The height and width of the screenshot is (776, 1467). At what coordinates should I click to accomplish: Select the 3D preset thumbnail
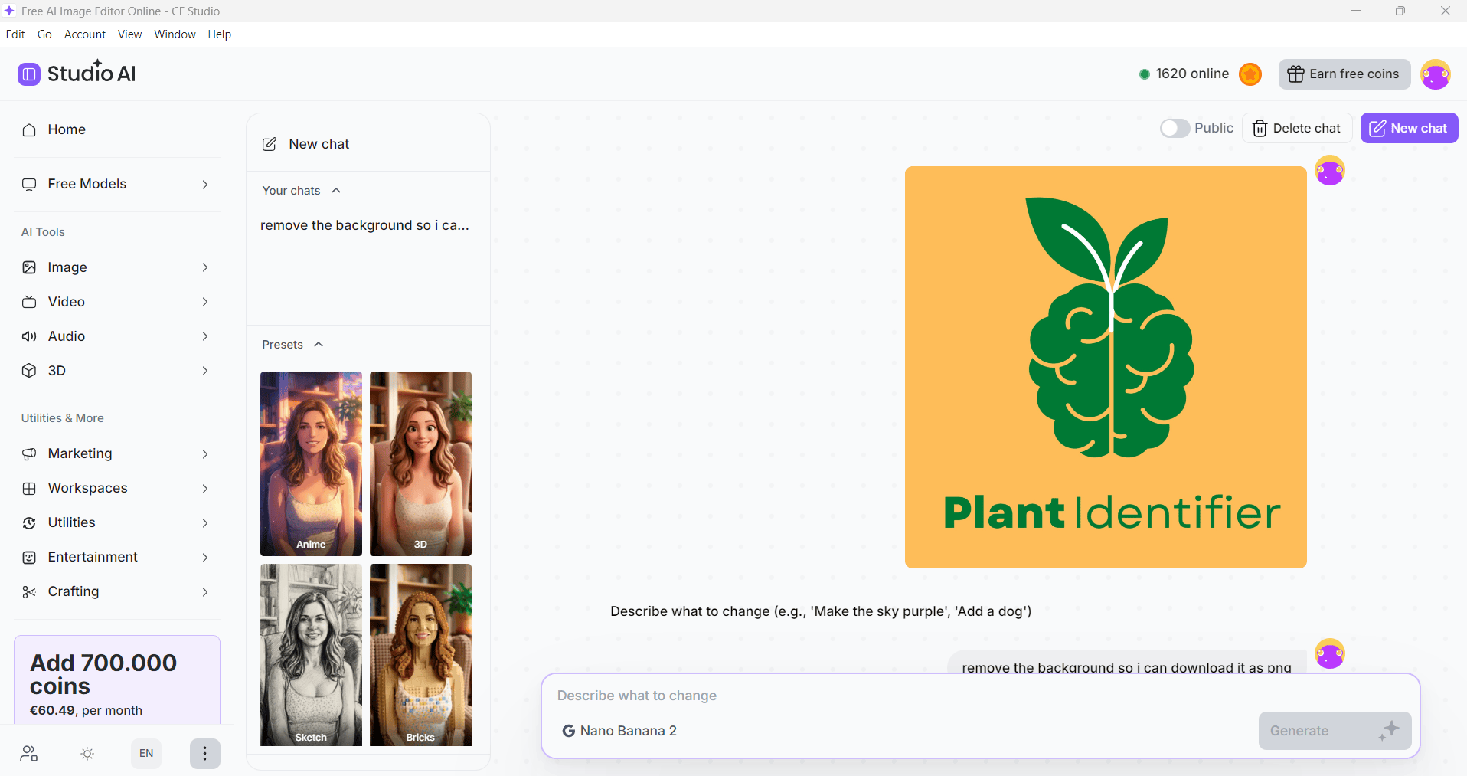click(x=420, y=463)
